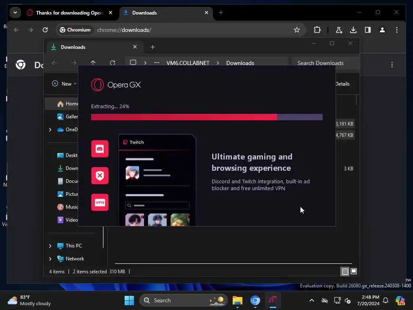This screenshot has height=310, width=413.
Task: Expand breadcrumb chevron after VM6.COLLABNET
Action: (x=218, y=63)
